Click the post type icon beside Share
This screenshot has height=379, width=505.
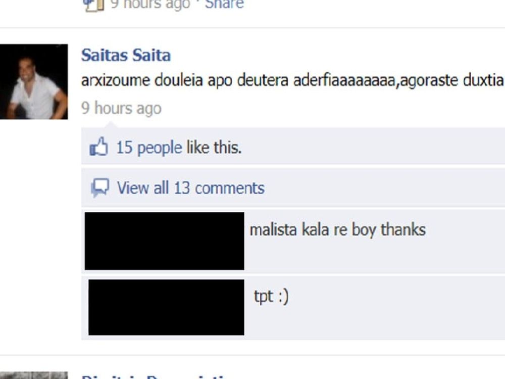click(x=94, y=6)
